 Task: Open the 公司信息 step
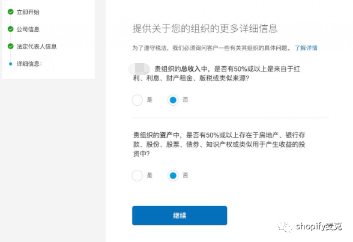click(28, 29)
